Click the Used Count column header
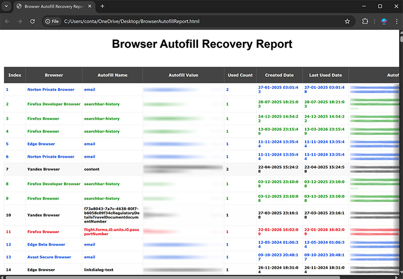This screenshot has width=403, height=279. point(240,75)
